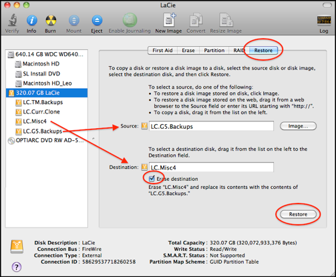Click the Restore button at bottom
This screenshot has width=336, height=277.
coord(298,214)
